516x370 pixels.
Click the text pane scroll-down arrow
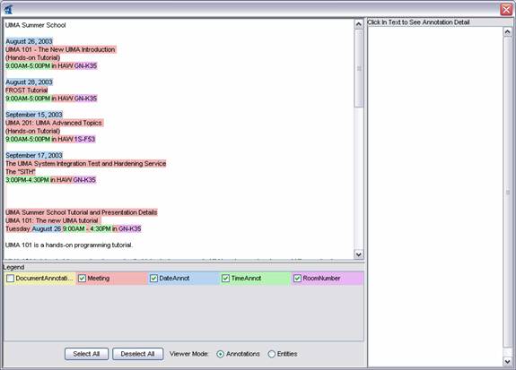pyautogui.click(x=358, y=254)
